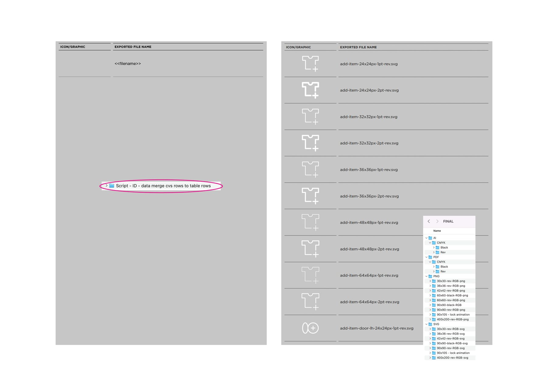Click the AI folder icon in FINAL
Viewport: 548px width, 386px height.
click(430, 238)
